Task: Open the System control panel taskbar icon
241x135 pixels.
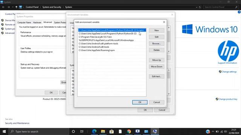Action: point(155,132)
